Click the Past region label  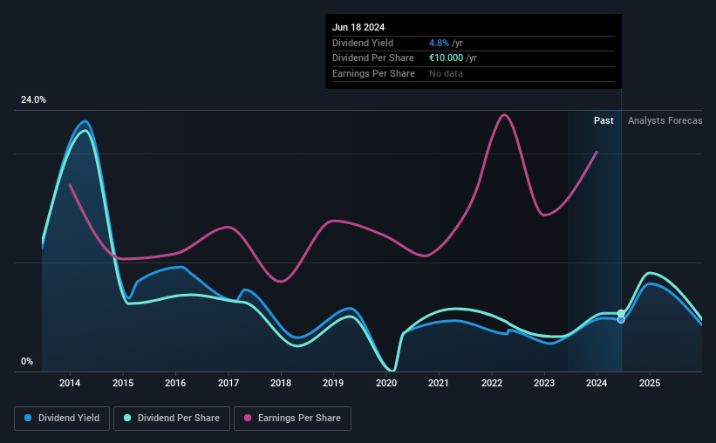(x=603, y=120)
